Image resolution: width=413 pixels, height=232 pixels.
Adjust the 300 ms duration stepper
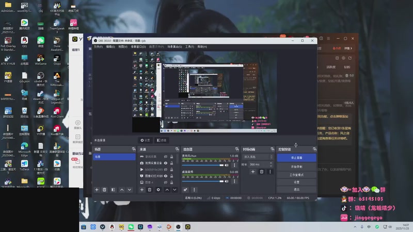pyautogui.click(x=271, y=164)
